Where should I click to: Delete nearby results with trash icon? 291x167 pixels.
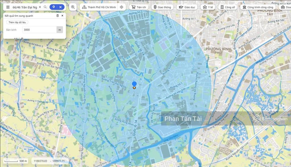tap(57, 16)
